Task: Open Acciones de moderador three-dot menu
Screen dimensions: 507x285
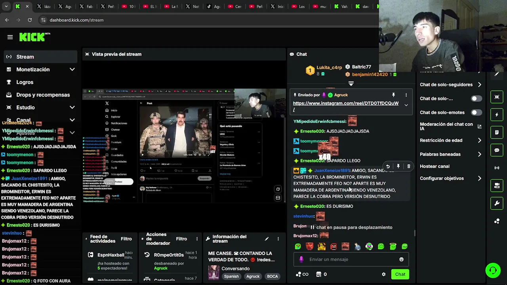Action: click(197, 239)
